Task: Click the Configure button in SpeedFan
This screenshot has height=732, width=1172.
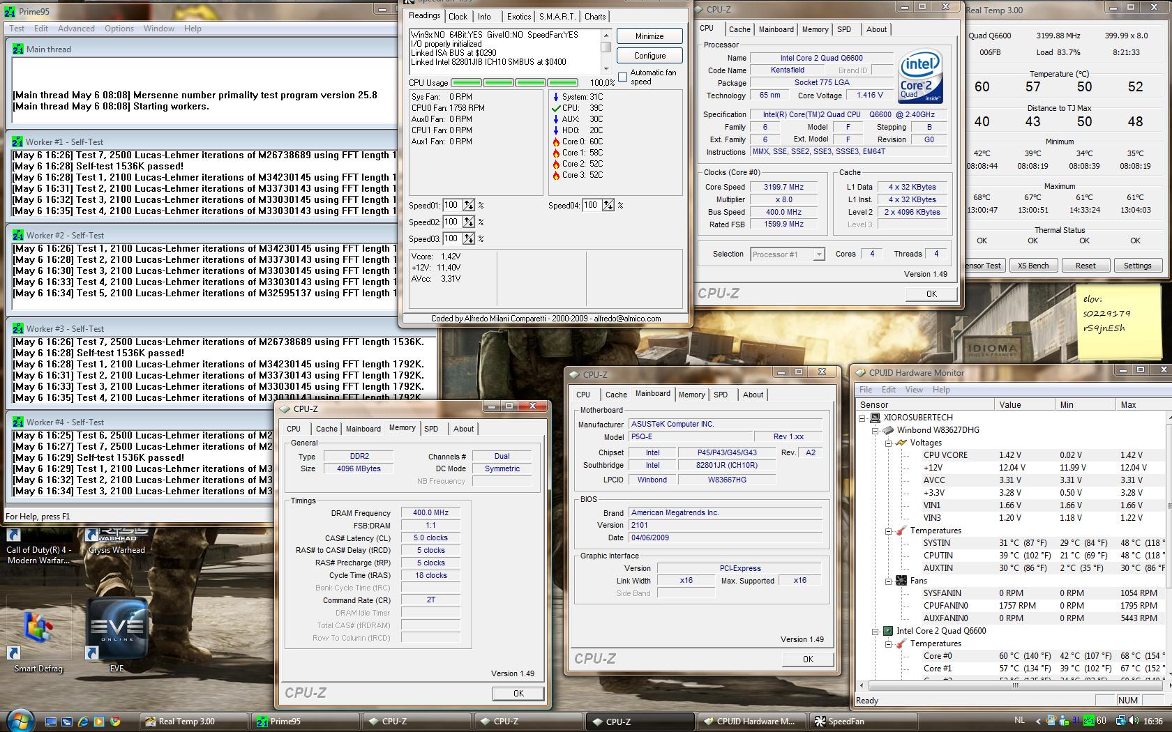Action: [x=649, y=56]
